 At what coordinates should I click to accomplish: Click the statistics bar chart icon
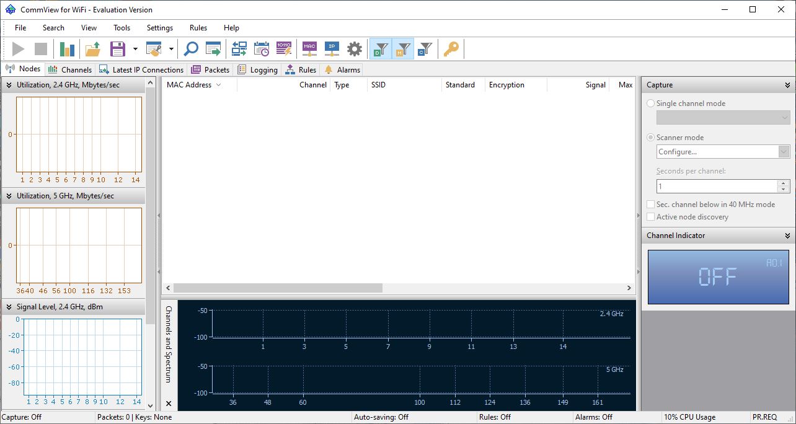coord(67,49)
